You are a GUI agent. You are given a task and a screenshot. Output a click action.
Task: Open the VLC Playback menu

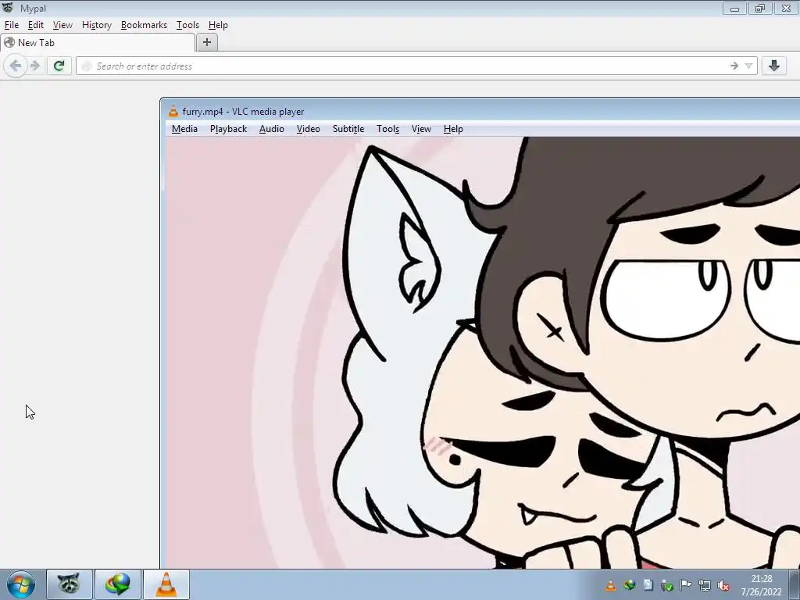[x=229, y=129]
